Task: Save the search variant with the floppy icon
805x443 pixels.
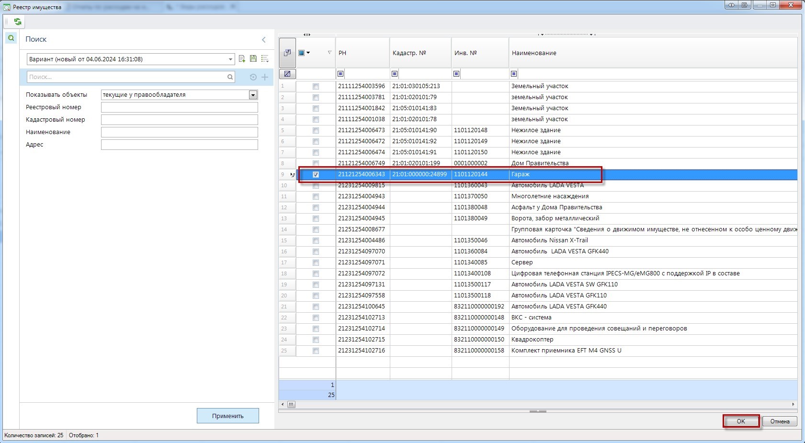Action: [x=253, y=59]
